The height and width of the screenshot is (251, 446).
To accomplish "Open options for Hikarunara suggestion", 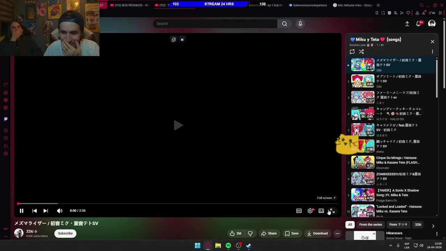I will 437,234.
